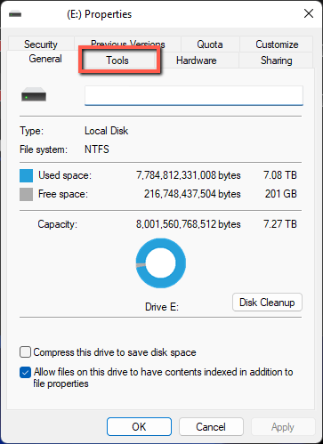Click the blue Used space color square
The image size is (323, 444).
click(26, 175)
